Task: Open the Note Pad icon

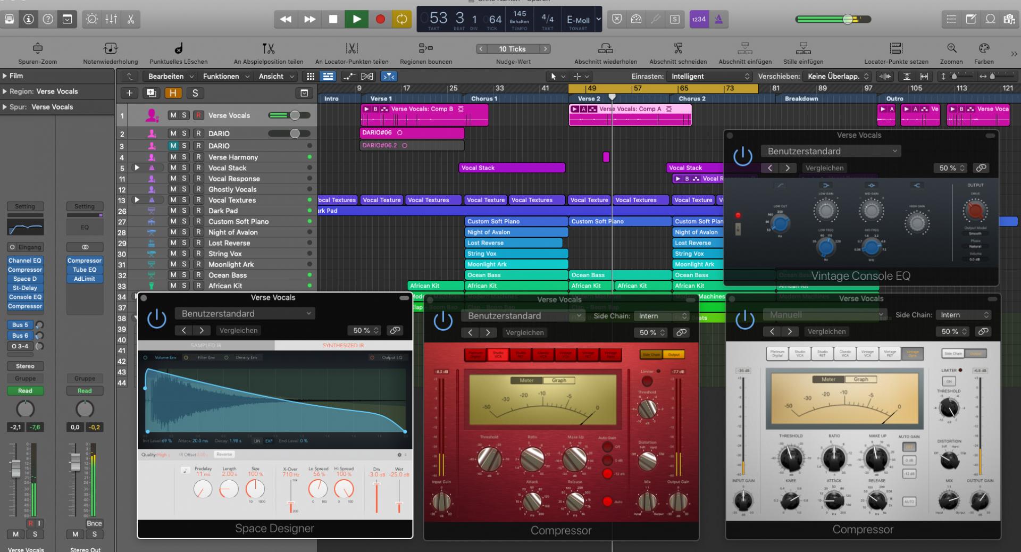Action: click(x=971, y=19)
